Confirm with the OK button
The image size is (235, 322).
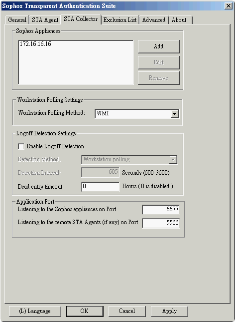[85, 312]
